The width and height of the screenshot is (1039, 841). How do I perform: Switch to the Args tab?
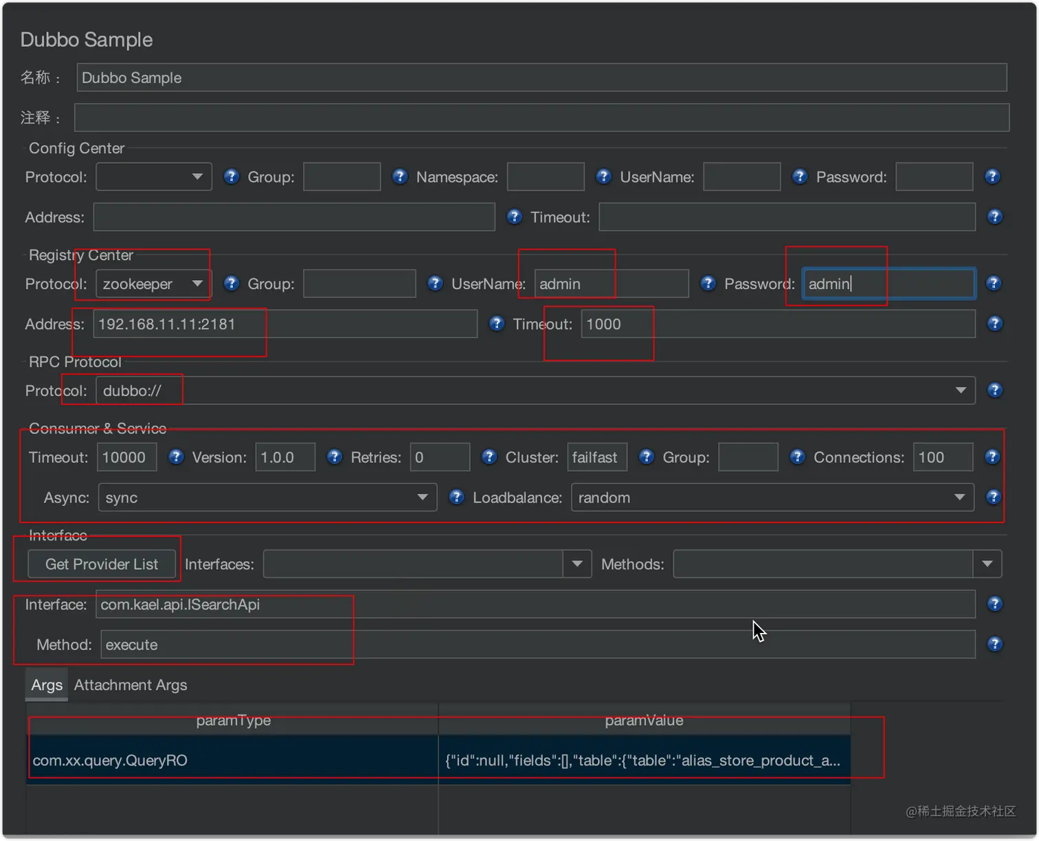pyautogui.click(x=47, y=685)
